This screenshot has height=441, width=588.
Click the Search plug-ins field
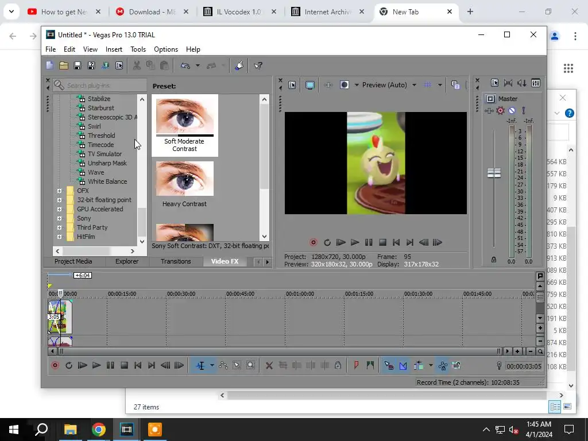pos(100,86)
